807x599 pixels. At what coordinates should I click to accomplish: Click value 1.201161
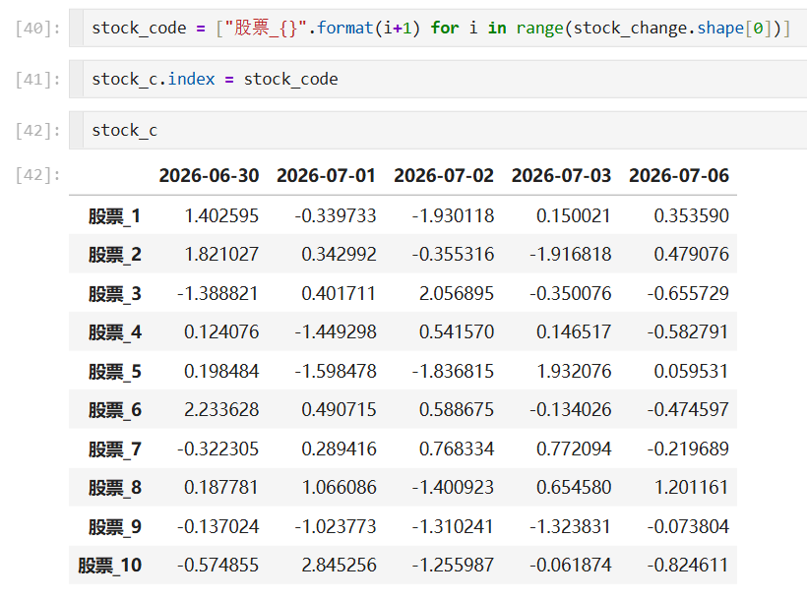click(x=691, y=488)
